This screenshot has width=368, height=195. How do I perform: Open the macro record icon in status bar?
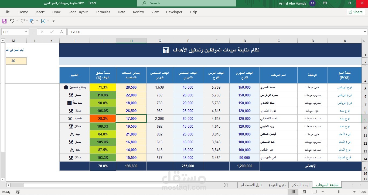pos(17,192)
